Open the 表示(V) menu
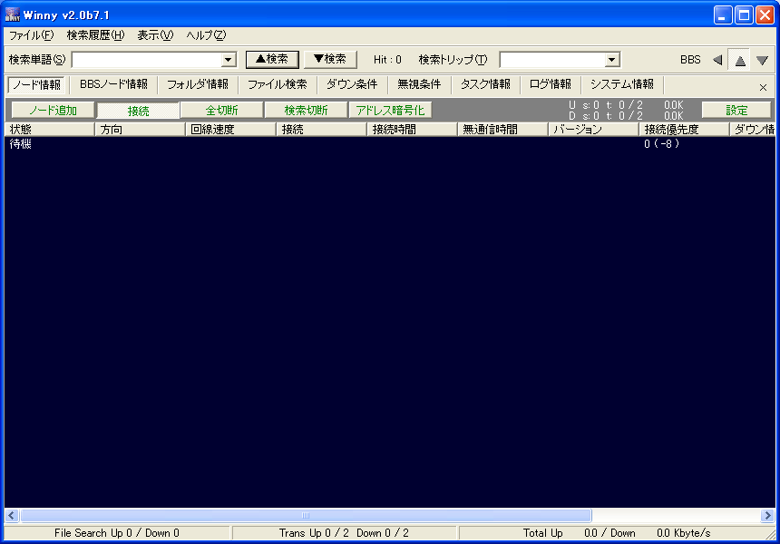Viewport: 780px width, 544px height. point(155,35)
